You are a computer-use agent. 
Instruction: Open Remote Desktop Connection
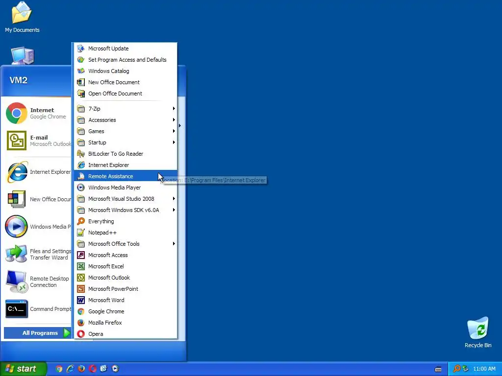coord(37,282)
